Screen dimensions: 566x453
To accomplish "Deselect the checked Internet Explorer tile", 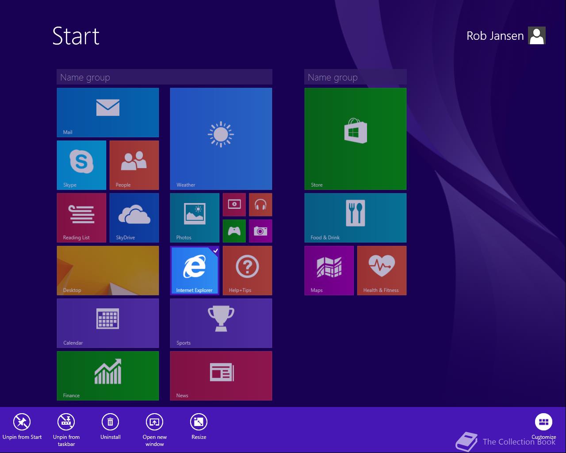I will pyautogui.click(x=195, y=270).
